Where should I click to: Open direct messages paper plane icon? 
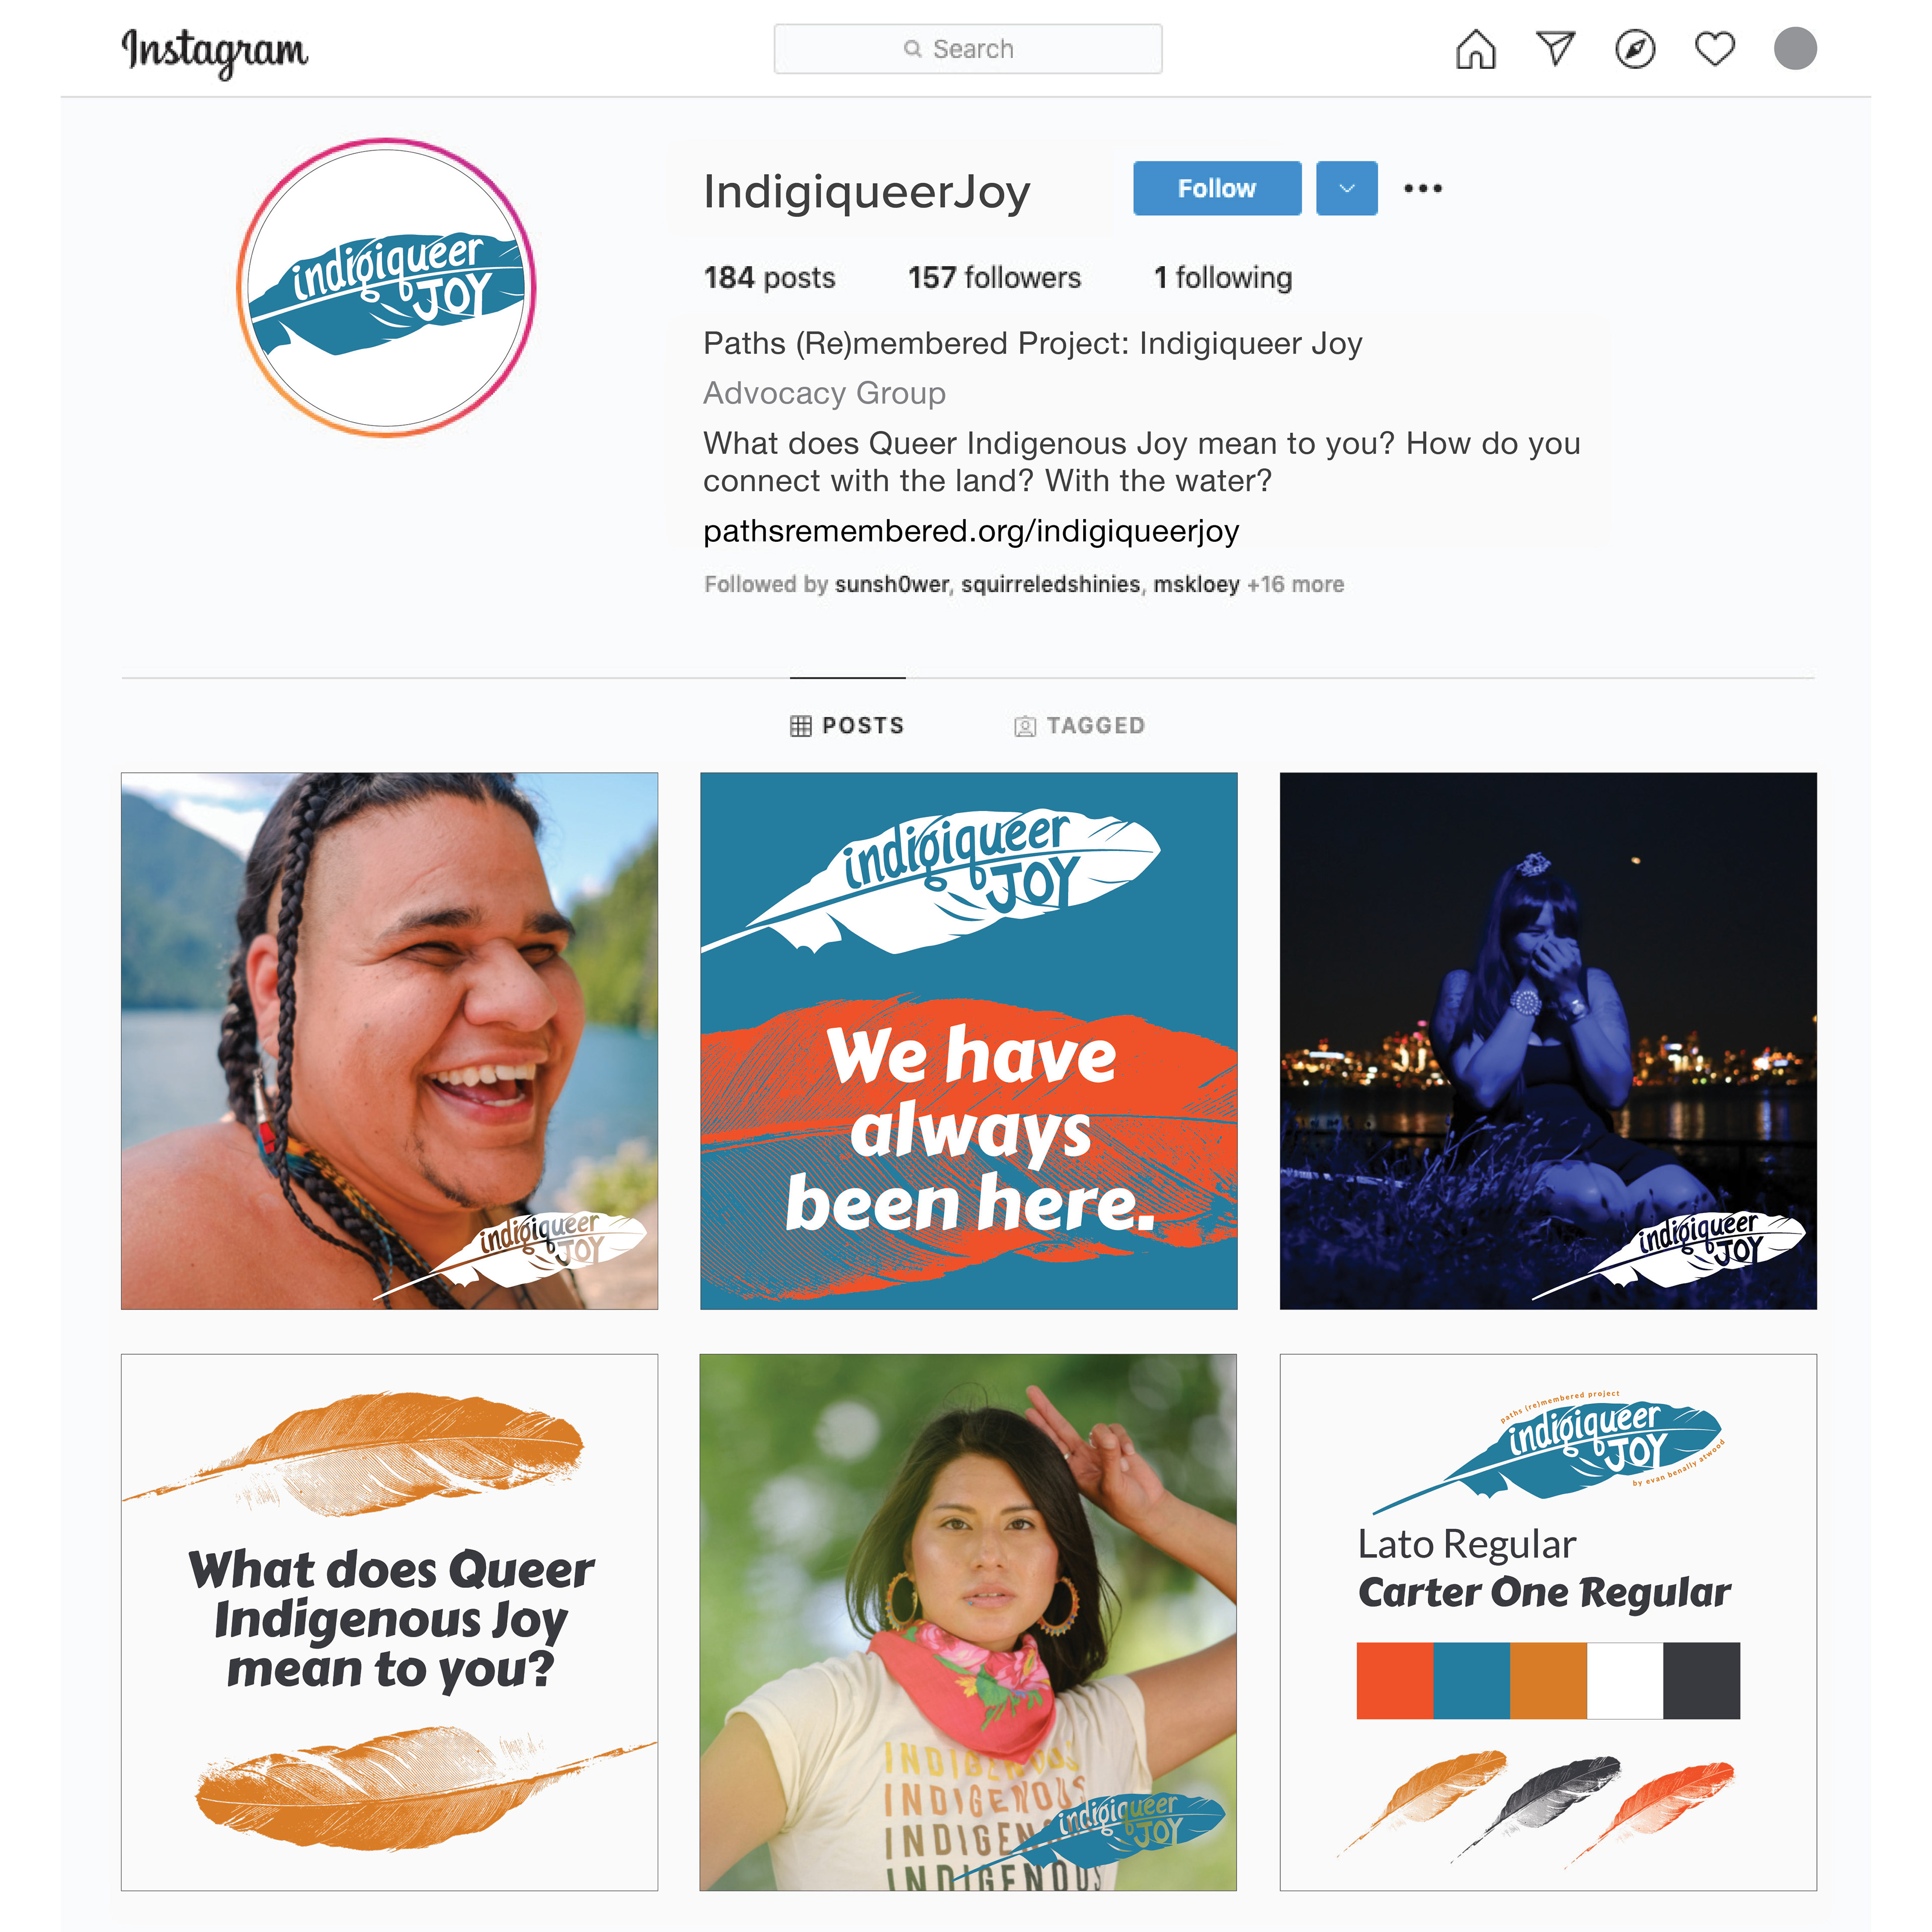pyautogui.click(x=1555, y=49)
